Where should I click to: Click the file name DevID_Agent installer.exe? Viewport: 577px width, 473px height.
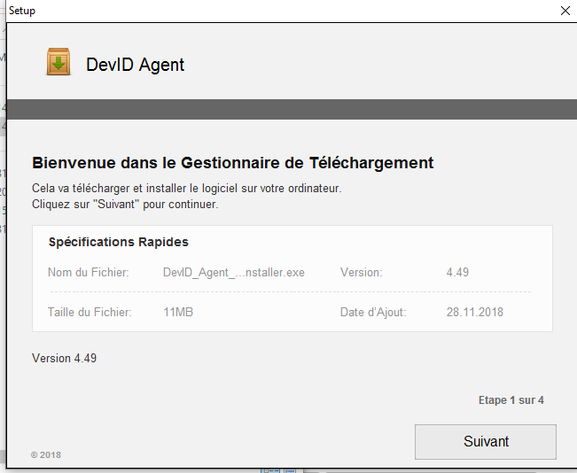[233, 273]
